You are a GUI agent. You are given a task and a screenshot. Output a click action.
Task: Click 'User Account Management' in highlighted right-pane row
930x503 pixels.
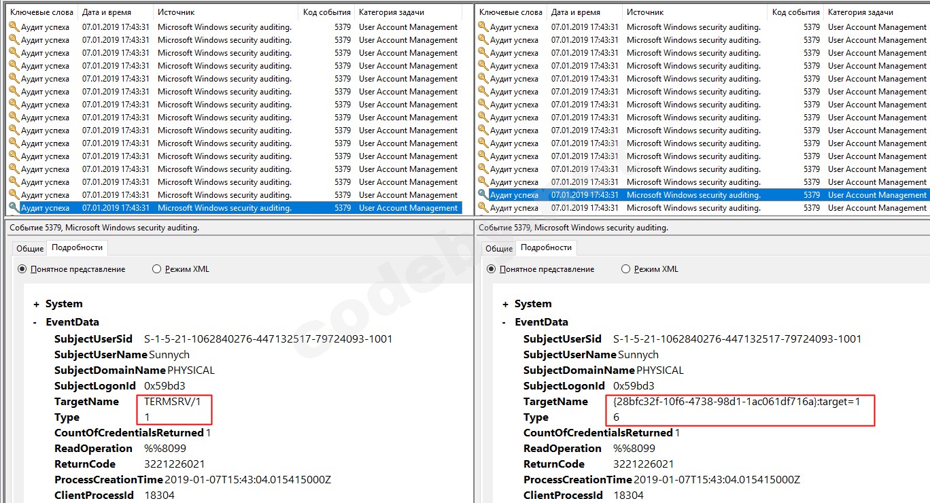click(x=877, y=195)
